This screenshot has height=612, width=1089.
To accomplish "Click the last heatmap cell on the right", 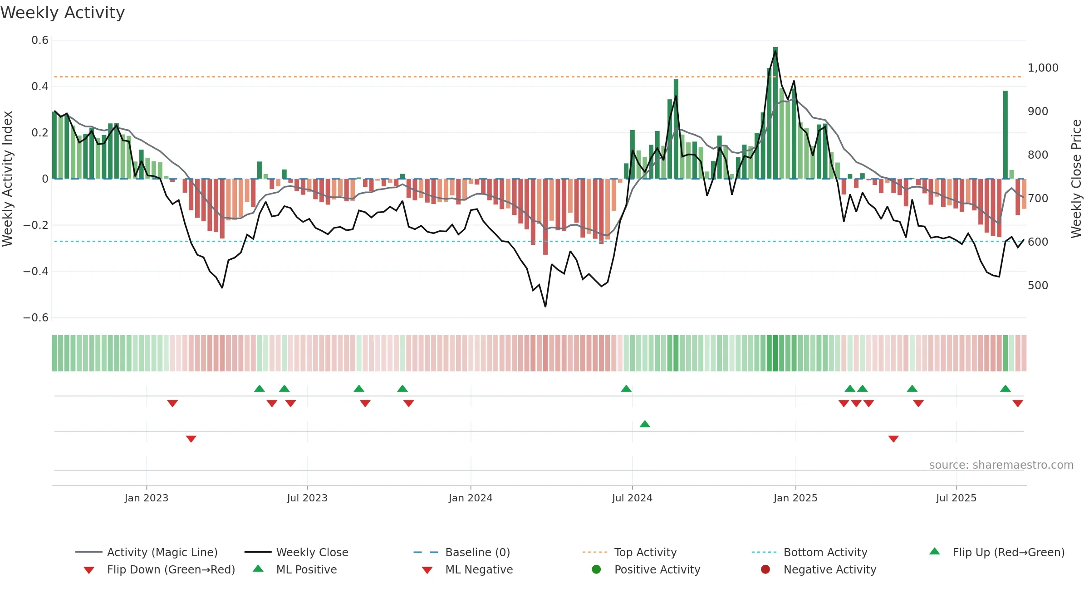I will tap(1024, 353).
